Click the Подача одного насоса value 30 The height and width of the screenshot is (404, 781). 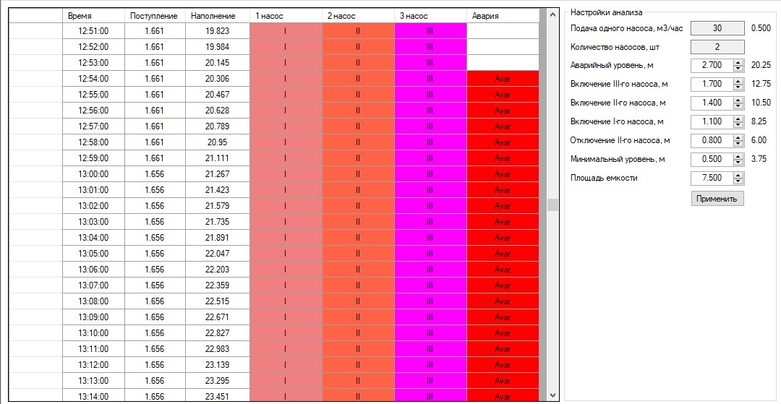(x=717, y=28)
